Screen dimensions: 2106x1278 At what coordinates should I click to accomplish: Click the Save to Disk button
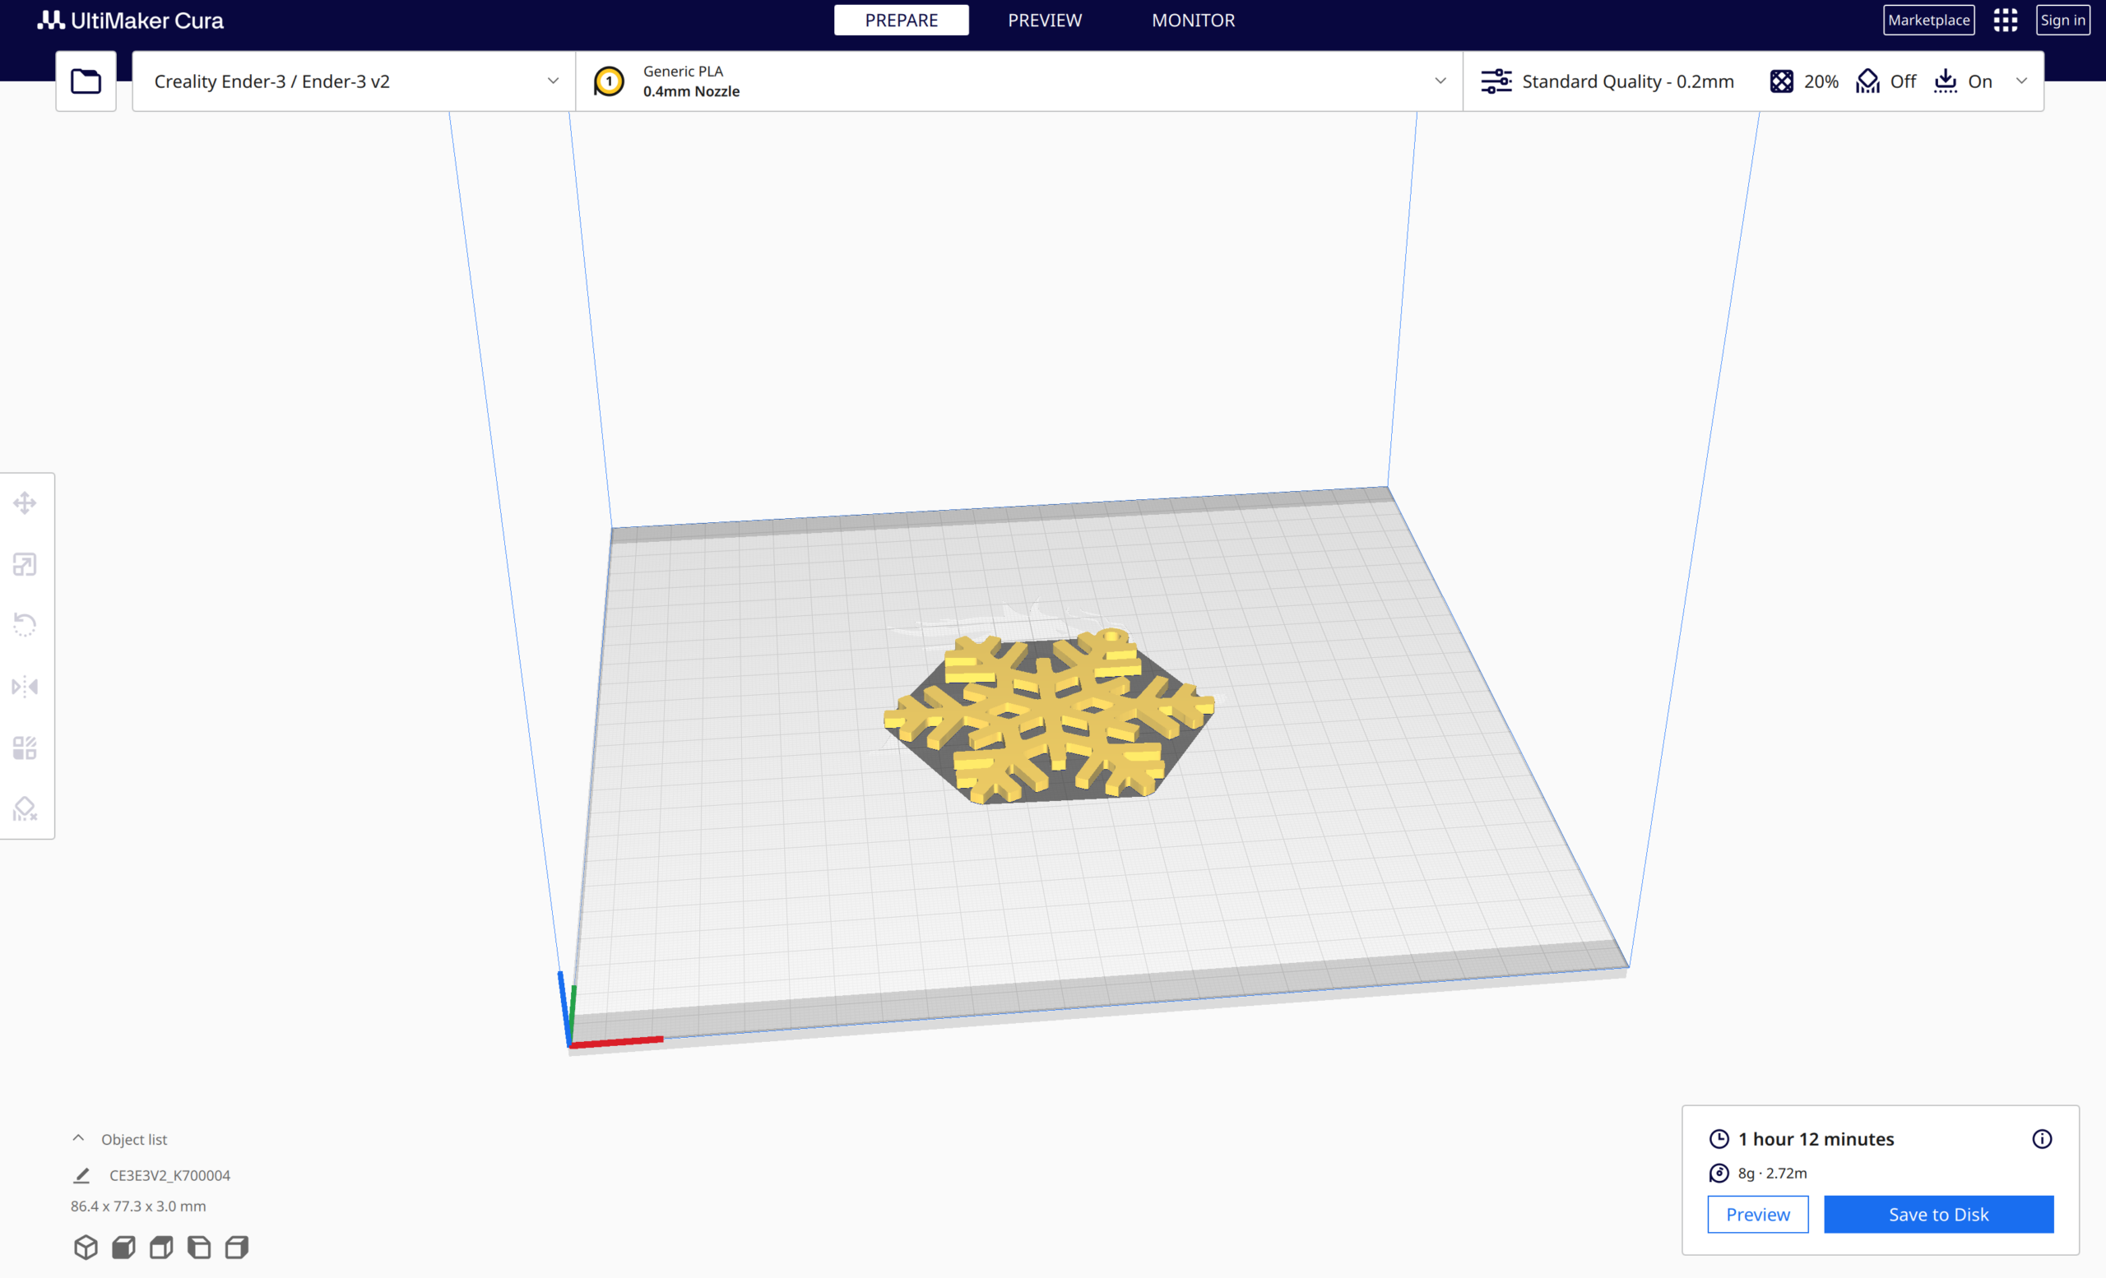[1938, 1214]
